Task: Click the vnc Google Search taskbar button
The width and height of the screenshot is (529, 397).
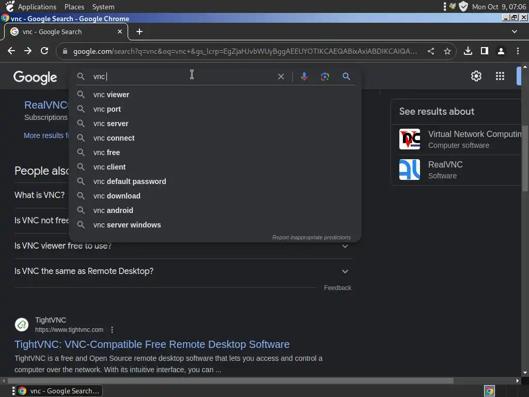Action: pyautogui.click(x=60, y=391)
